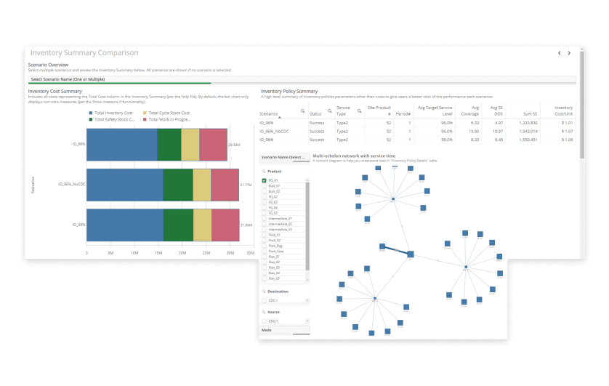Search the Scenarios column

(302, 111)
